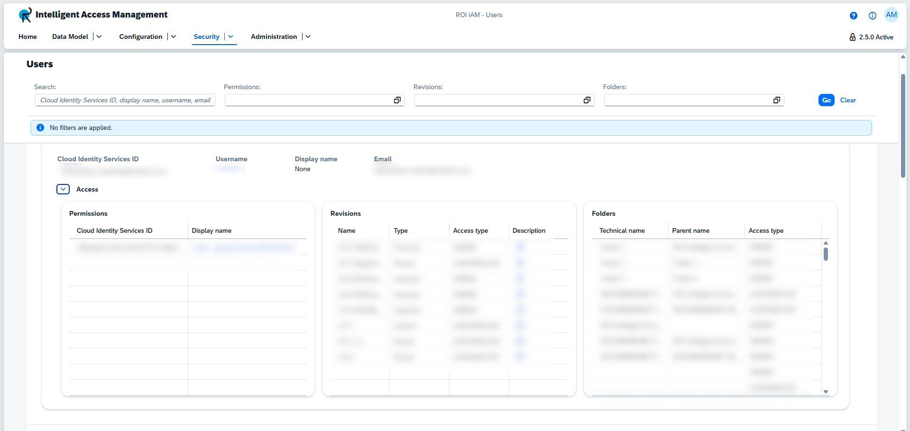Click the Folders table scrollbar down arrow

(x=826, y=392)
